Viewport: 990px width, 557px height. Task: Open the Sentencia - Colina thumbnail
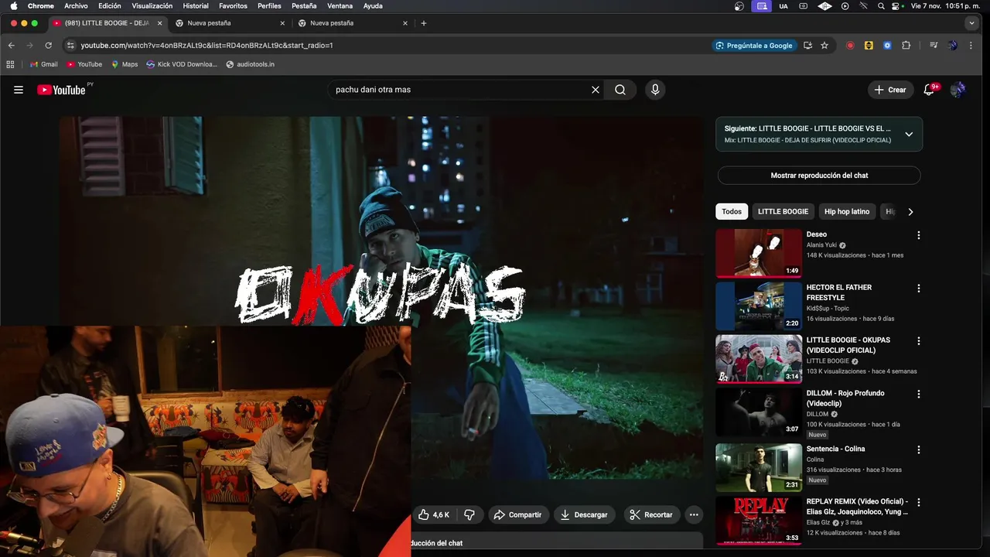(x=759, y=467)
